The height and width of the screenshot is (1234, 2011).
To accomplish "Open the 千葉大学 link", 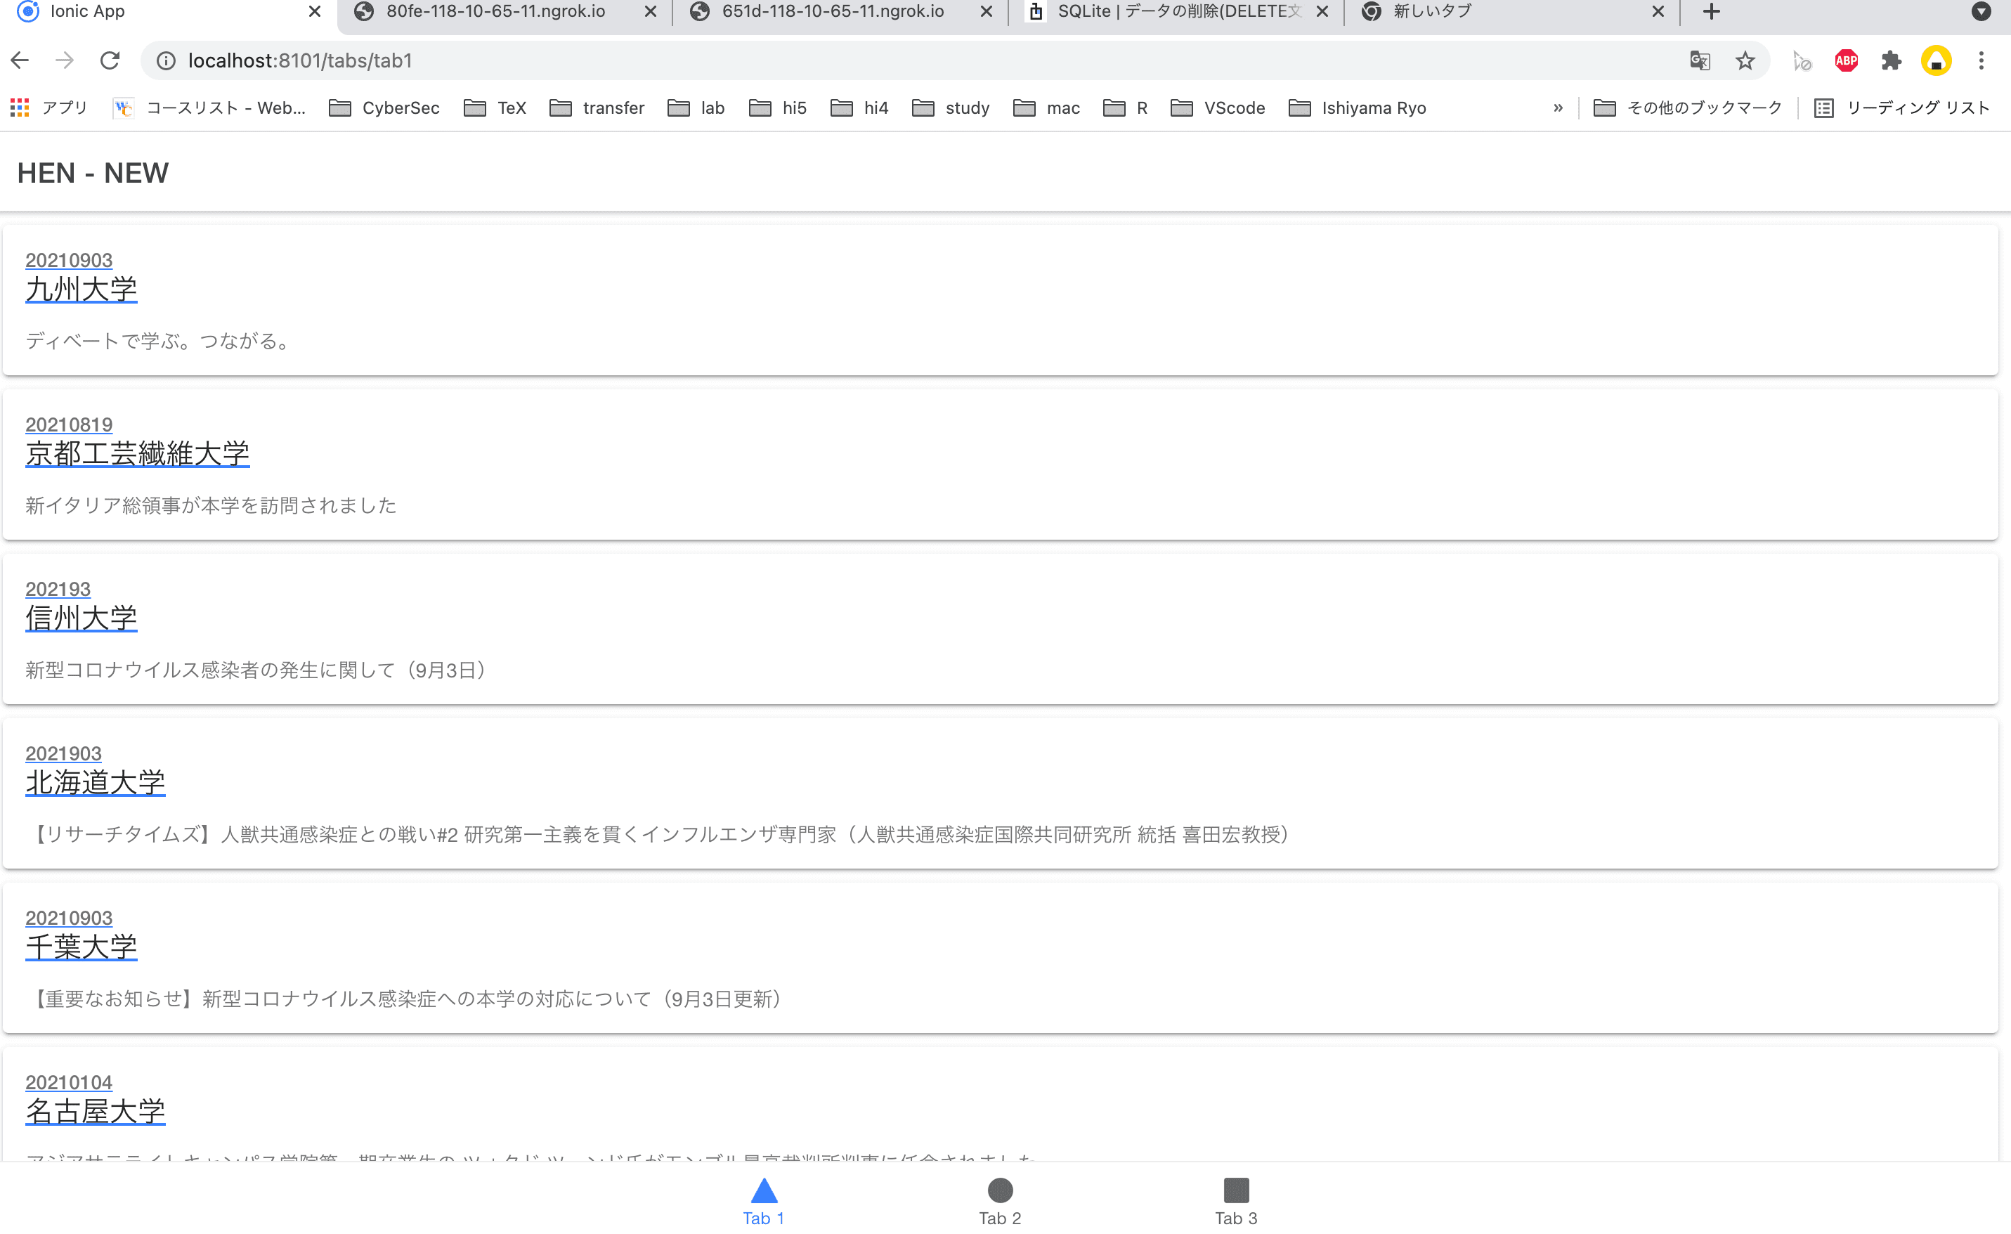I will coord(82,947).
